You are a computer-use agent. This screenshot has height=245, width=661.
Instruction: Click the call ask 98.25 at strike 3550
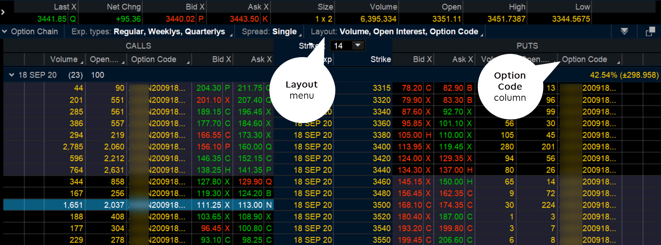click(x=252, y=240)
